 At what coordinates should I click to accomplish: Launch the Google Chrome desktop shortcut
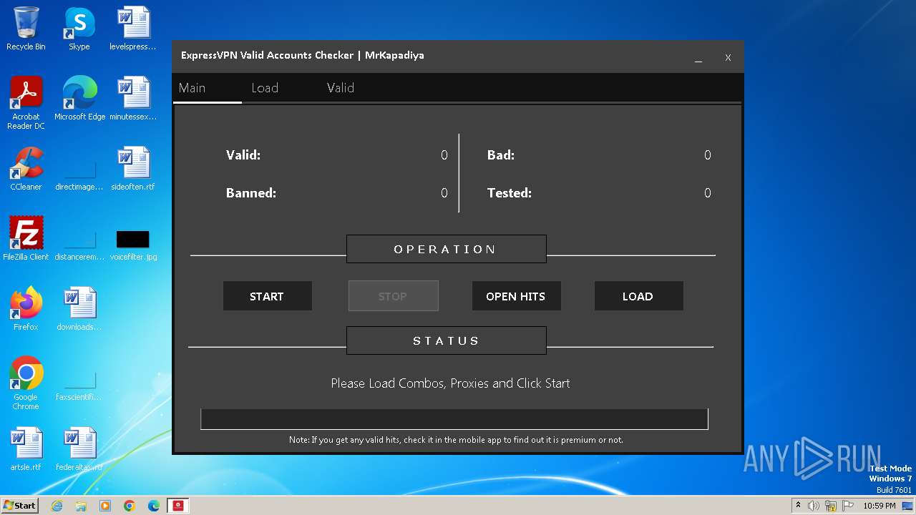point(26,383)
